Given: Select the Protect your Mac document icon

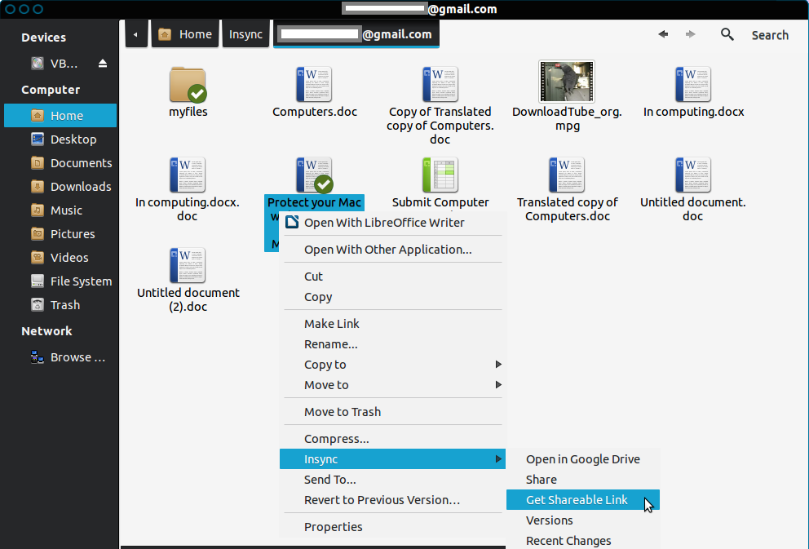Looking at the screenshot, I should 314,175.
